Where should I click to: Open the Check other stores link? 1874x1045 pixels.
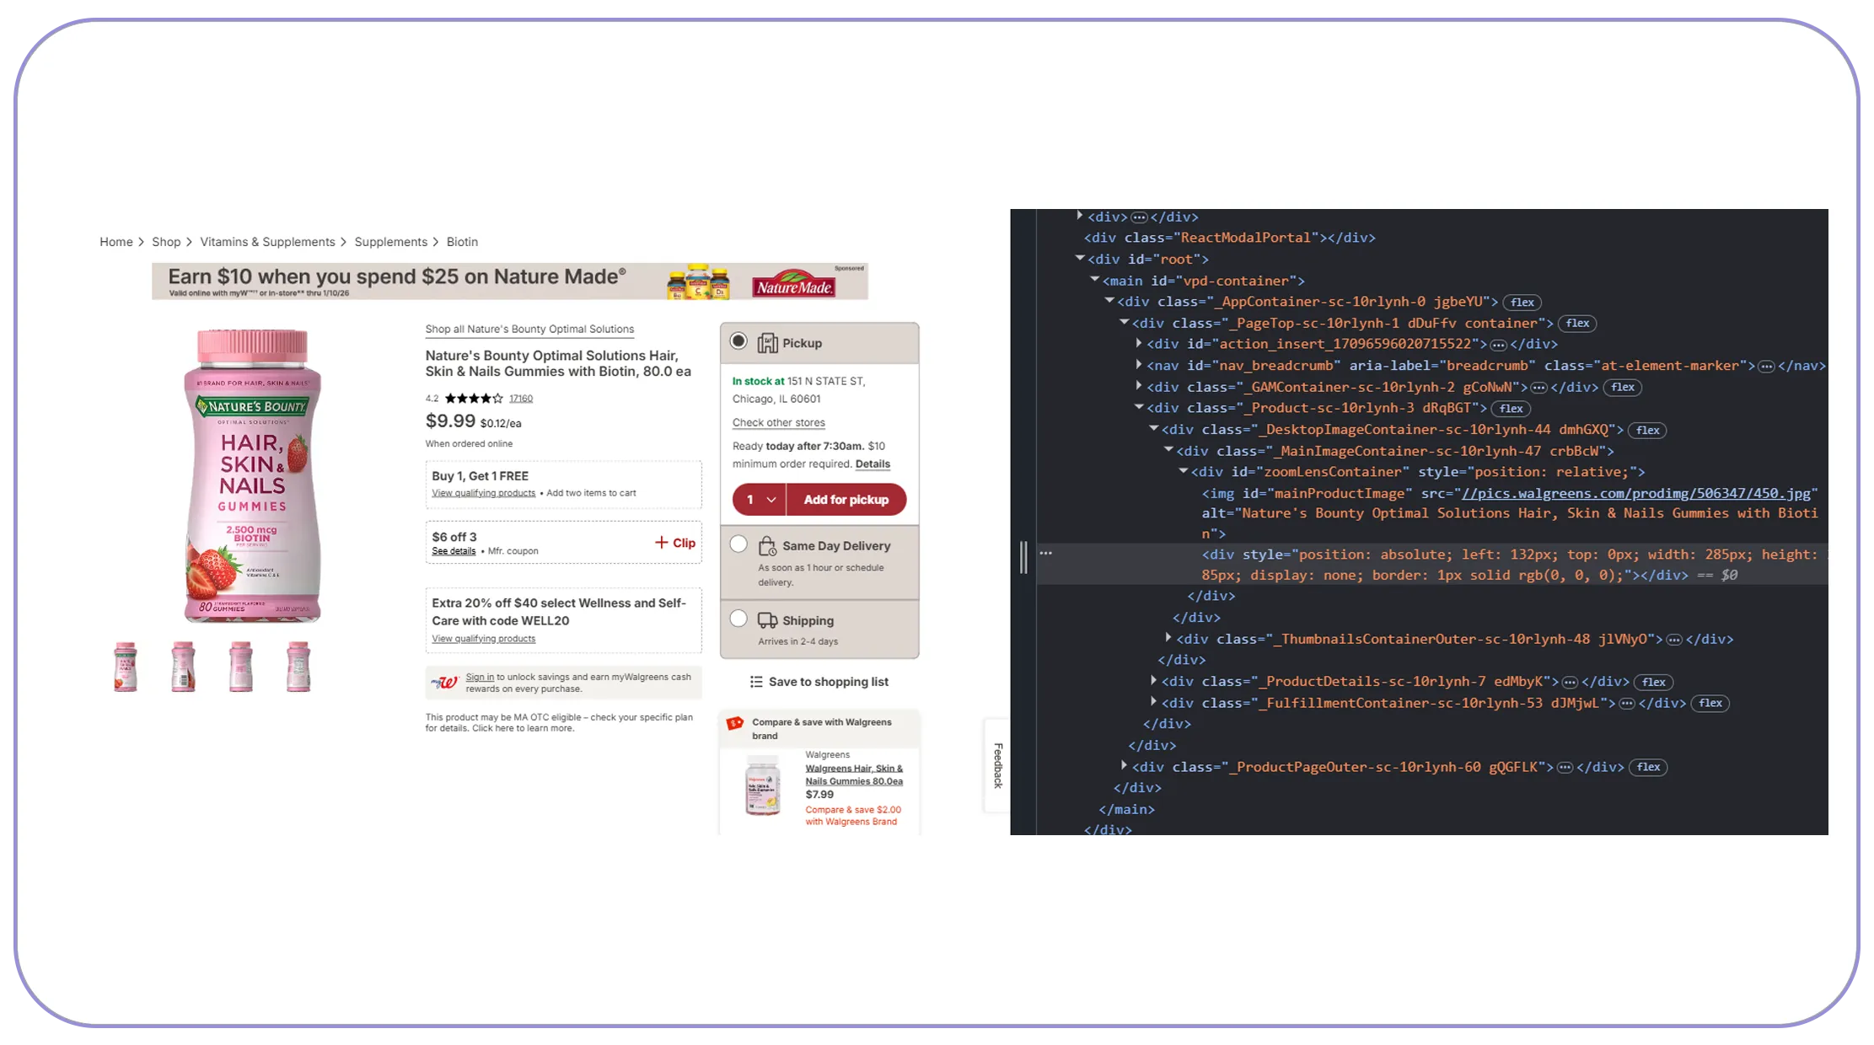[777, 422]
